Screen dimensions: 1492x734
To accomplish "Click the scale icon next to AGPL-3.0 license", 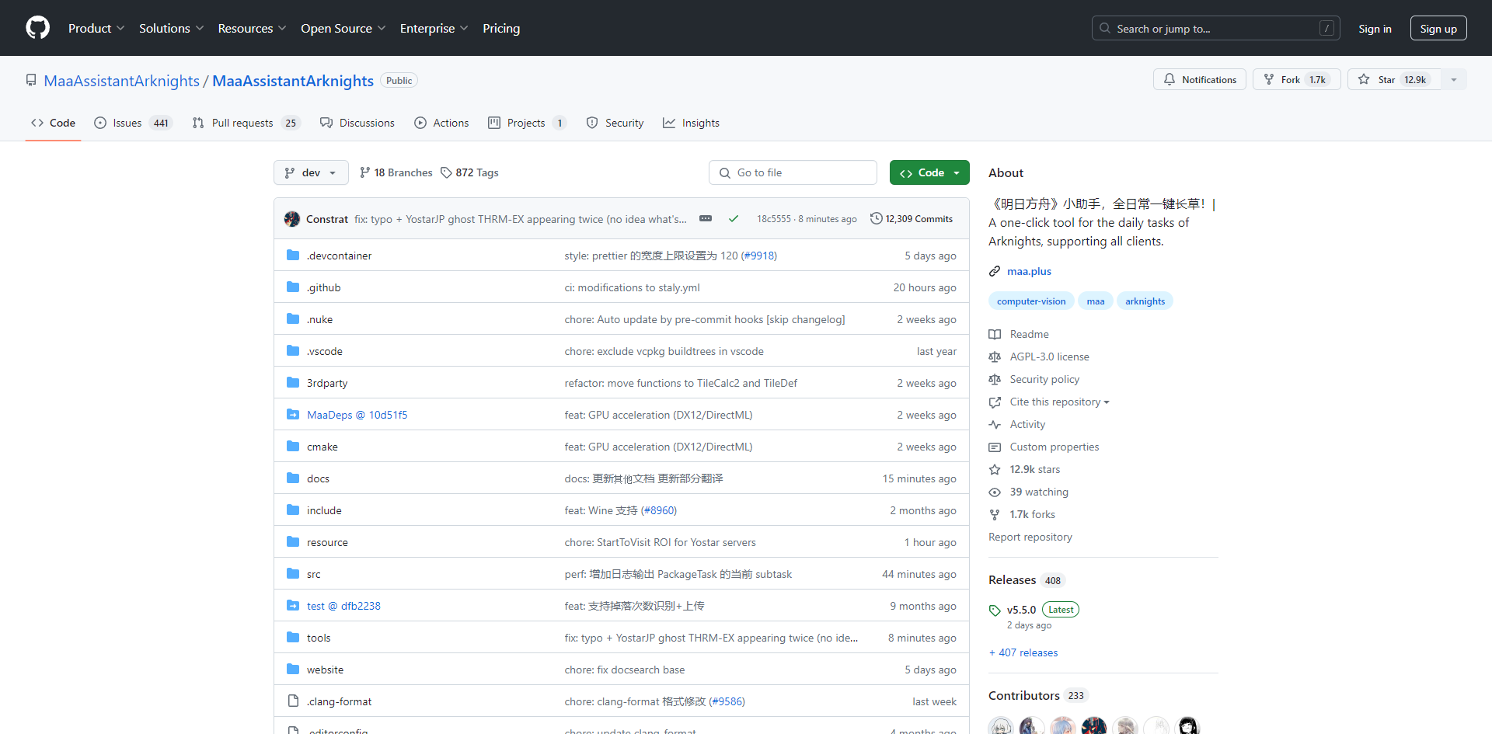I will click(x=995, y=357).
